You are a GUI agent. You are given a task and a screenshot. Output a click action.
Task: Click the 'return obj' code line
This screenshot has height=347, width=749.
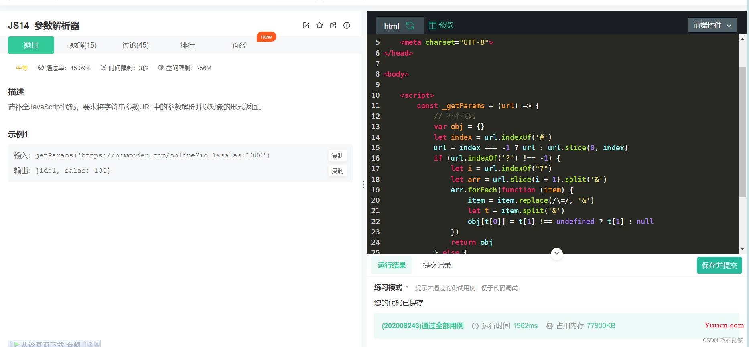coord(472,242)
